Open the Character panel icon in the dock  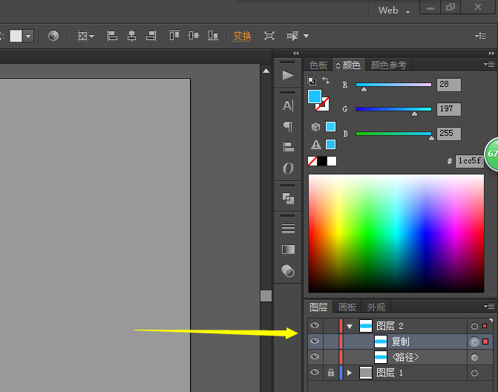(288, 105)
